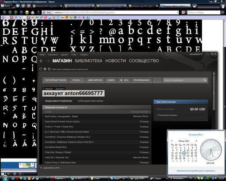This screenshot has width=226, height=181.
Task: Open the Opera Меню button
Action: point(7,6)
